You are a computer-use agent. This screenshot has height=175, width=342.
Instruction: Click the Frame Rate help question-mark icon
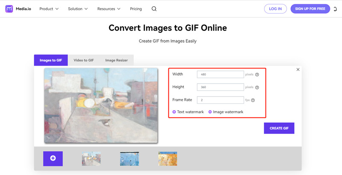(x=253, y=100)
